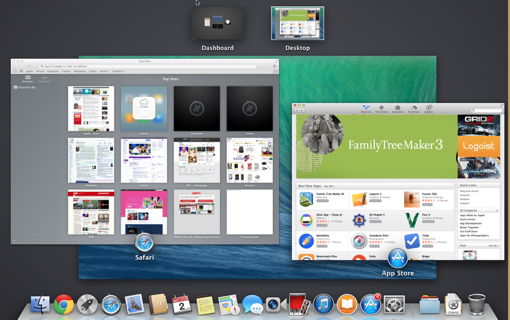Click the Safari compass icon in the Dock

coord(111,305)
